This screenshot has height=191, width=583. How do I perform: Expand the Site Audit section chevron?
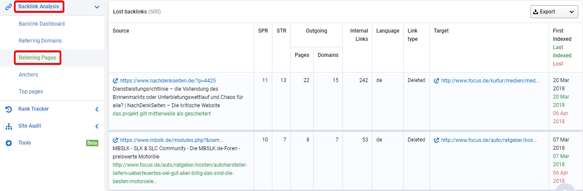pyautogui.click(x=97, y=126)
